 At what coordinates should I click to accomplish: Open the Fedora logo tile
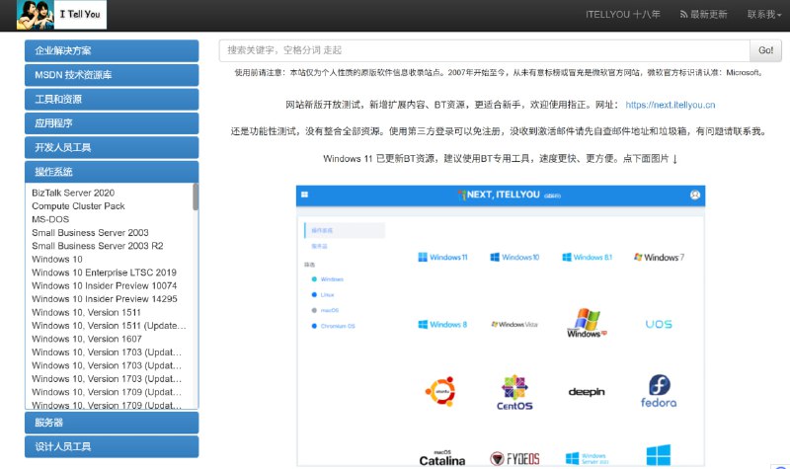pyautogui.click(x=659, y=391)
